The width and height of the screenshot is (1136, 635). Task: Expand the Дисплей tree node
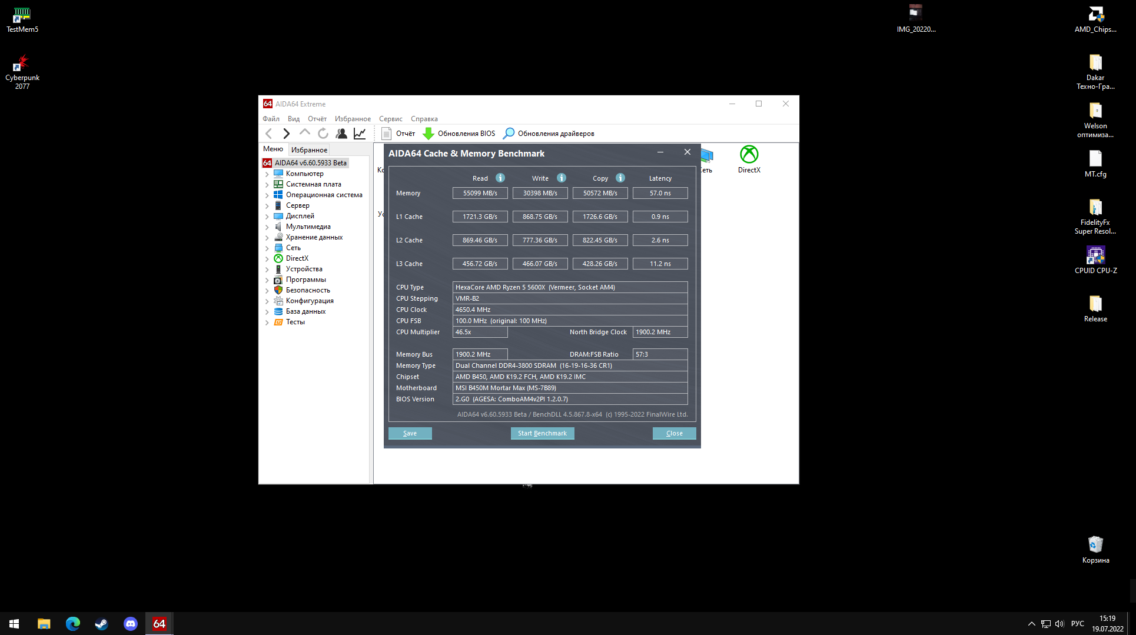tap(267, 217)
